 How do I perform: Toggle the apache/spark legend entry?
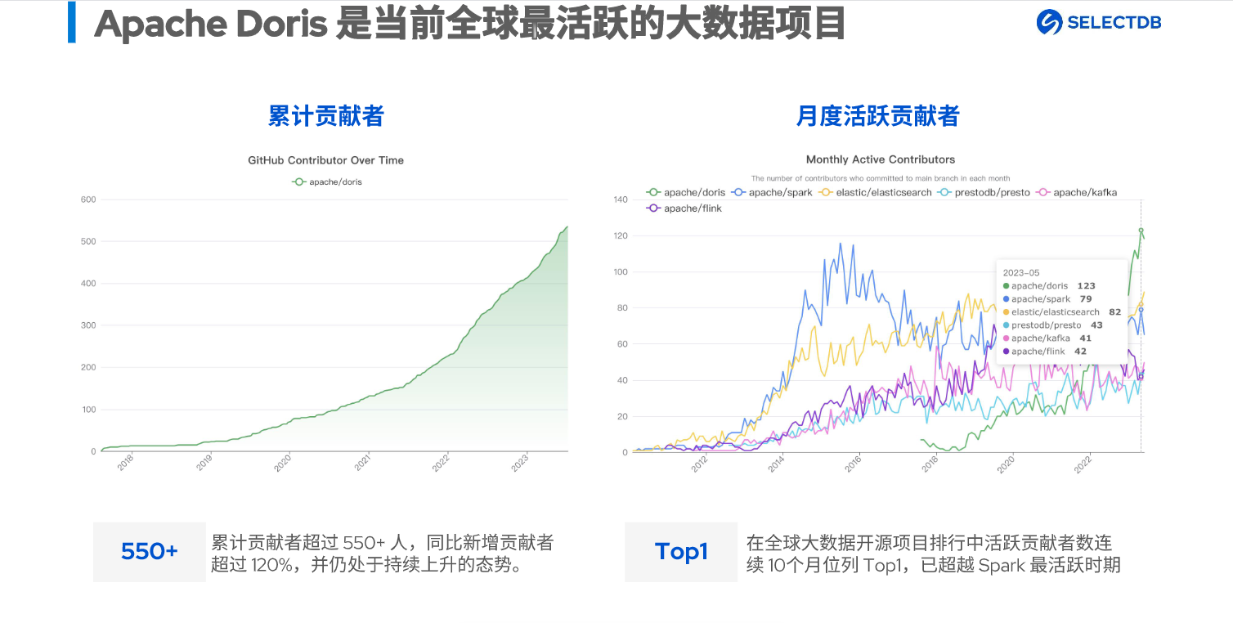(771, 192)
